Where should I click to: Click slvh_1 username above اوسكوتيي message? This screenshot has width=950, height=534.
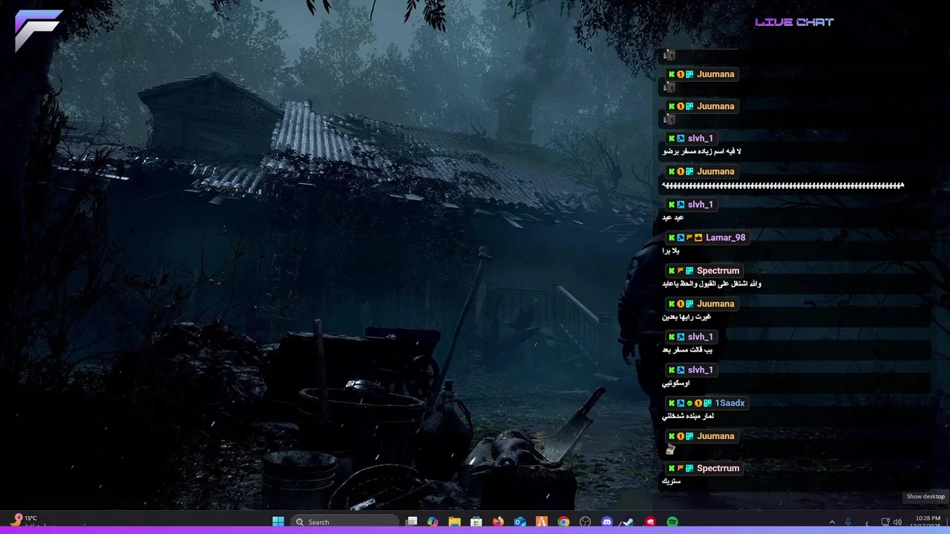[x=700, y=370]
